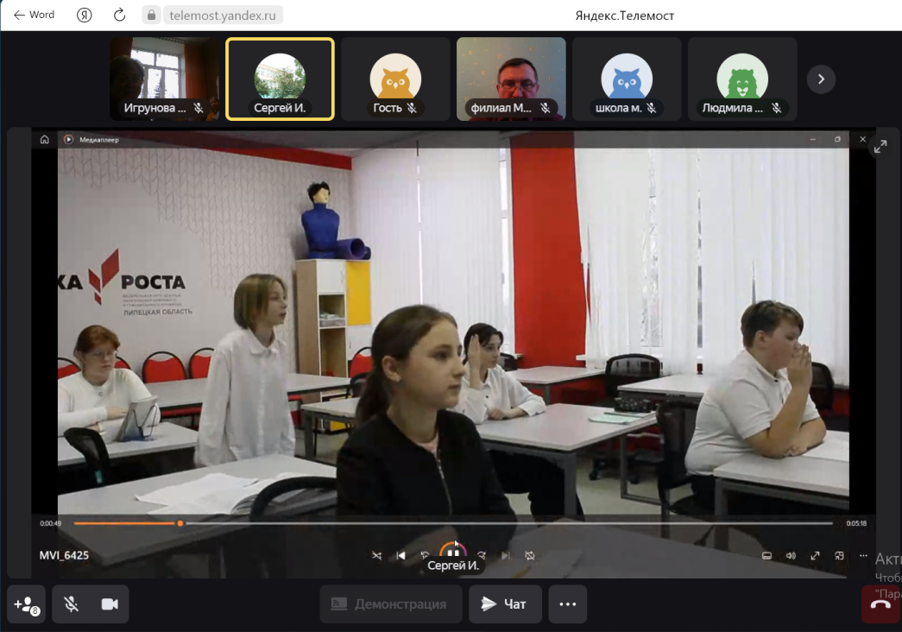The width and height of the screenshot is (902, 632).
Task: Toggle repeat in media player
Action: (530, 555)
